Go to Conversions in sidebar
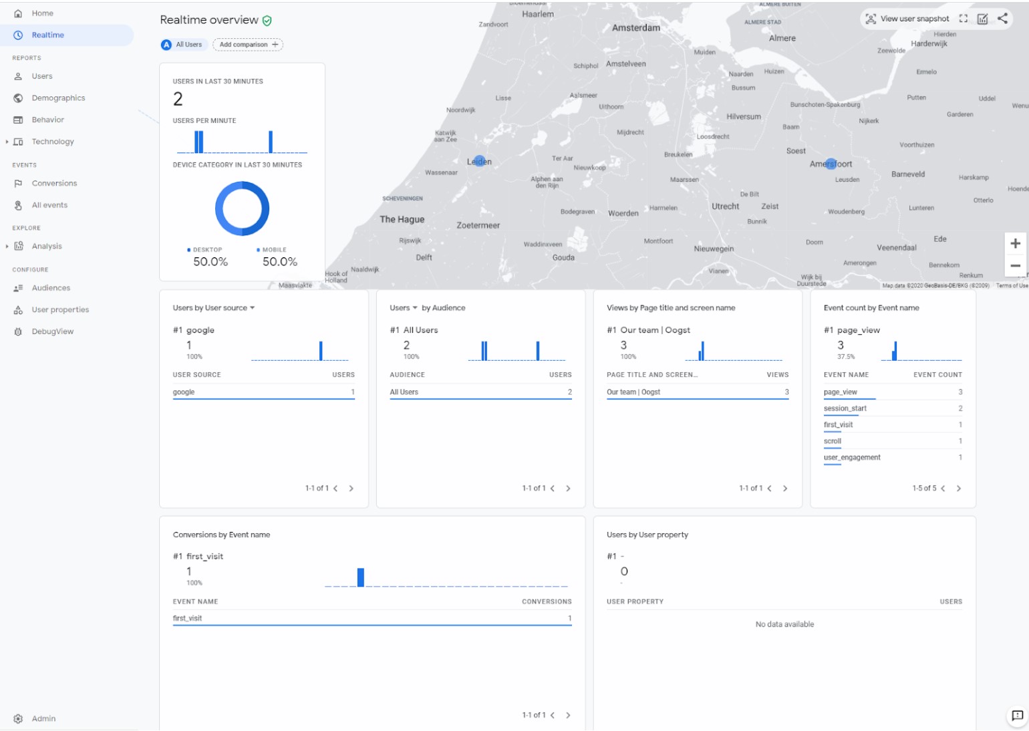This screenshot has width=1029, height=731. 54,183
